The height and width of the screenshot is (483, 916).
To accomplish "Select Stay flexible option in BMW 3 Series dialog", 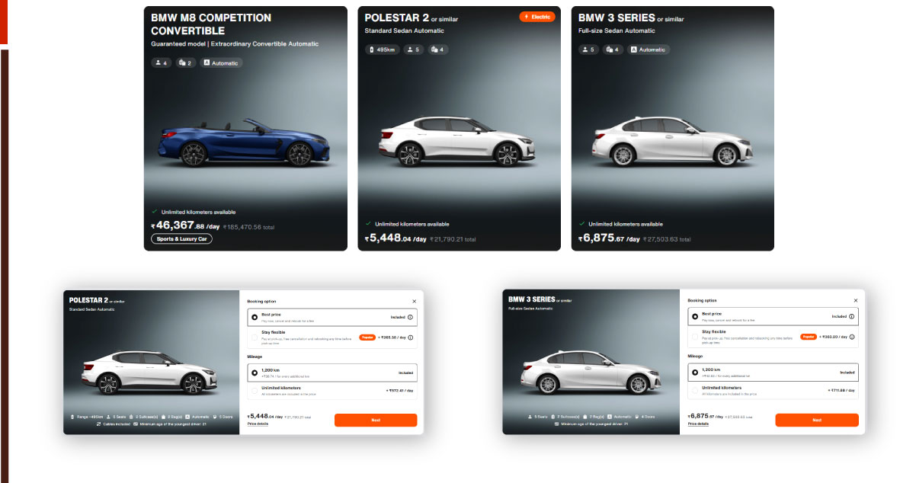I will tap(695, 337).
